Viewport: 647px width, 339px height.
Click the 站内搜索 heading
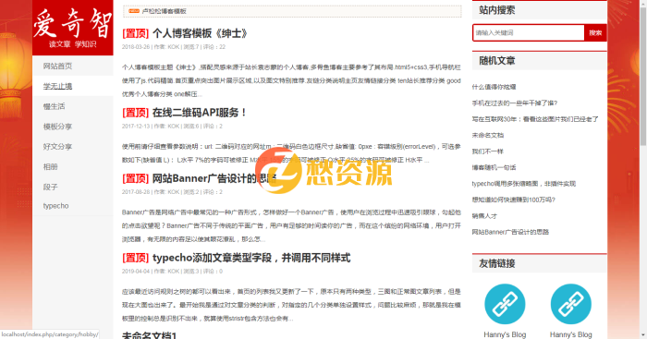coord(497,10)
